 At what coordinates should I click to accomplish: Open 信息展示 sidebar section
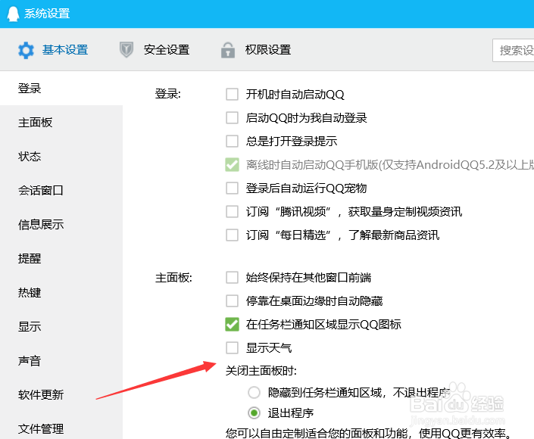click(61, 225)
